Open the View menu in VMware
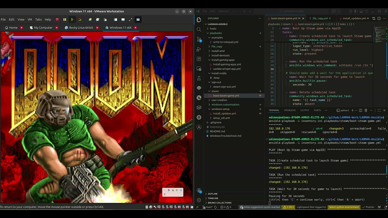This screenshot has height=218, width=388. (21, 19)
